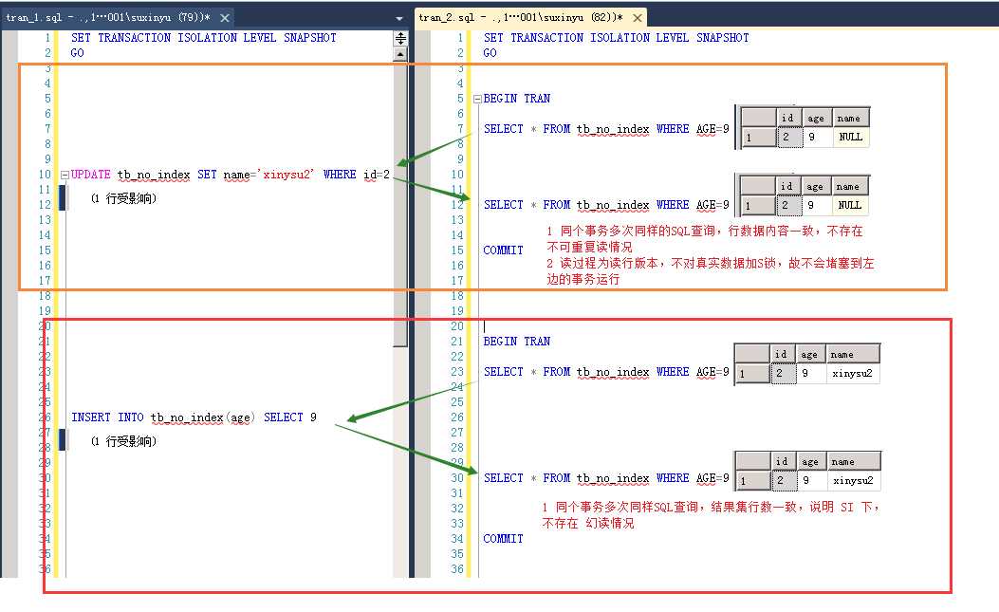This screenshot has width=999, height=612.
Task: Click WHERE id=2 clause in UPDATE statement
Action: (x=356, y=174)
